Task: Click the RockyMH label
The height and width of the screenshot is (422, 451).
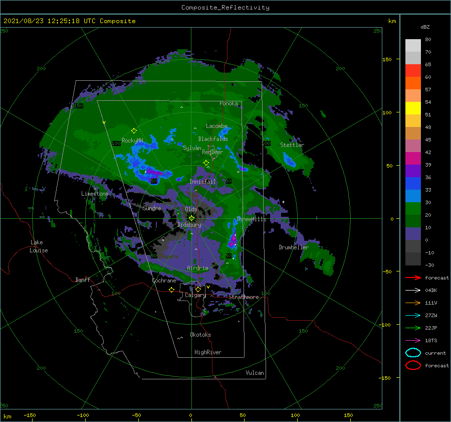Action: coord(132,140)
